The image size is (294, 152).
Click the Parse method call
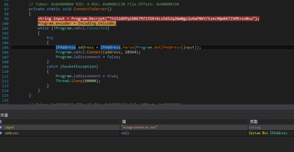pos(128,47)
